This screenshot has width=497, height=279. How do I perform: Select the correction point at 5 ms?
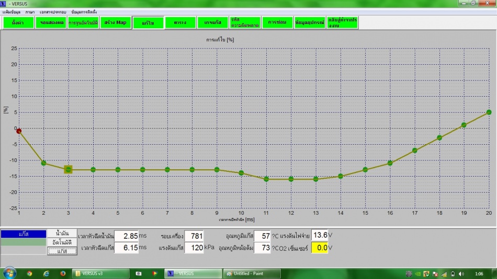pos(118,170)
